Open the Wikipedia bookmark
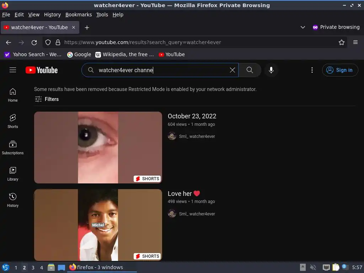364x273 pixels. [x=124, y=54]
